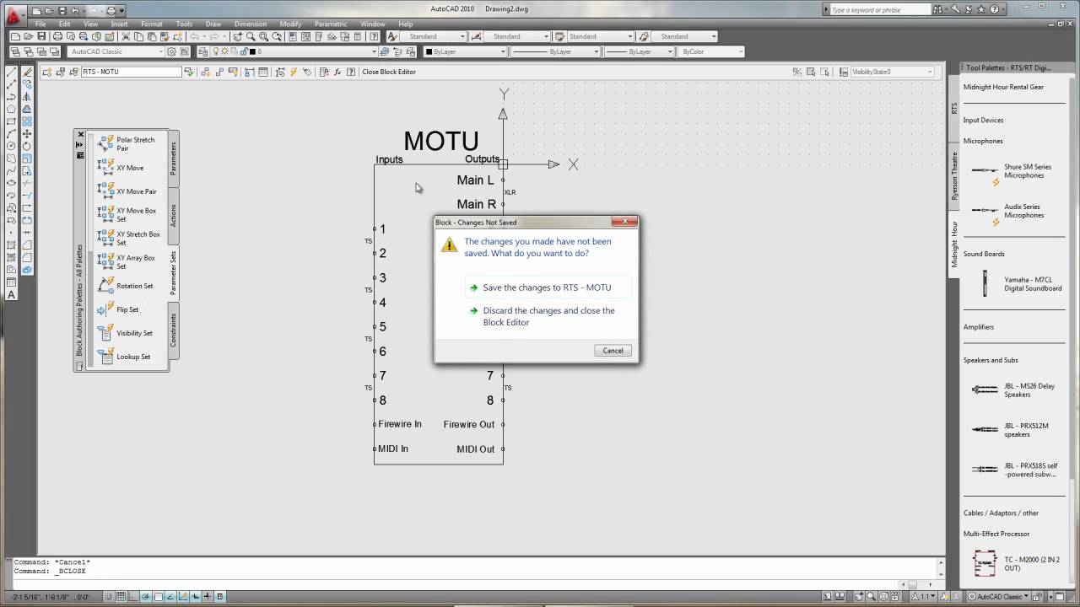Open the ByLayer linetype dropdown
Image resolution: width=1080 pixels, height=607 pixels.
[555, 51]
